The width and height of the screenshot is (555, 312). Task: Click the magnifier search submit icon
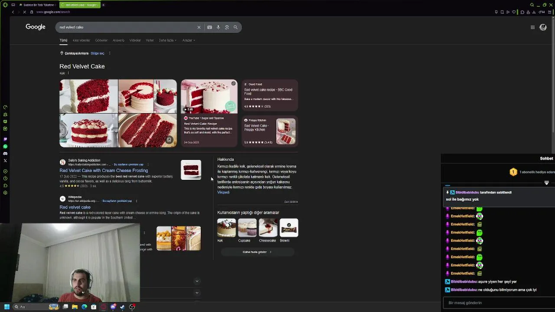pyautogui.click(x=235, y=27)
